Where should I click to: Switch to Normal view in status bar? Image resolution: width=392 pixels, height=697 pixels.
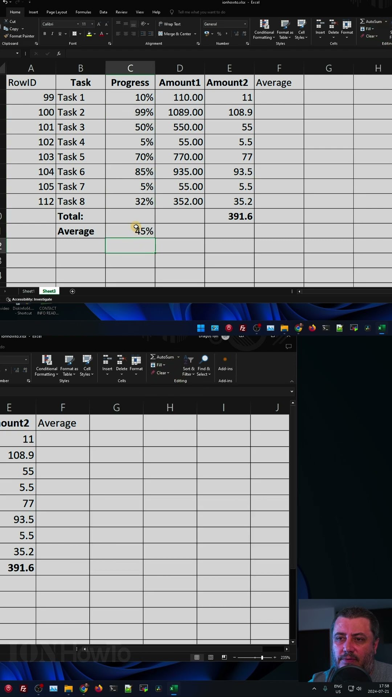[197, 657]
